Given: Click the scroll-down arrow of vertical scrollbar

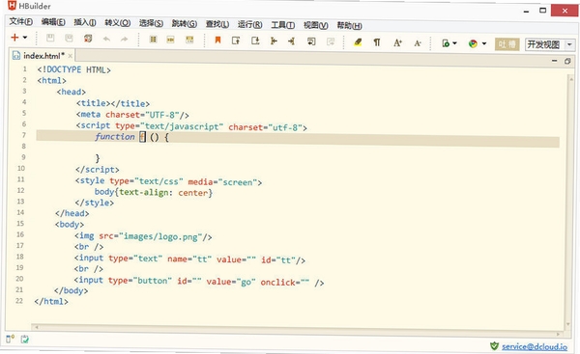Looking at the screenshot, I should 568,324.
